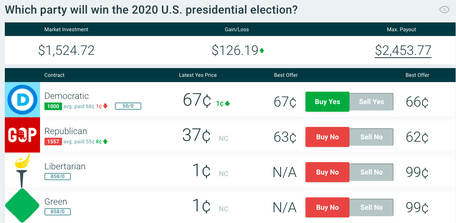Viewport: 456px width, 223px height.
Task: Click the Green party diamond logo
Action: (x=22, y=205)
